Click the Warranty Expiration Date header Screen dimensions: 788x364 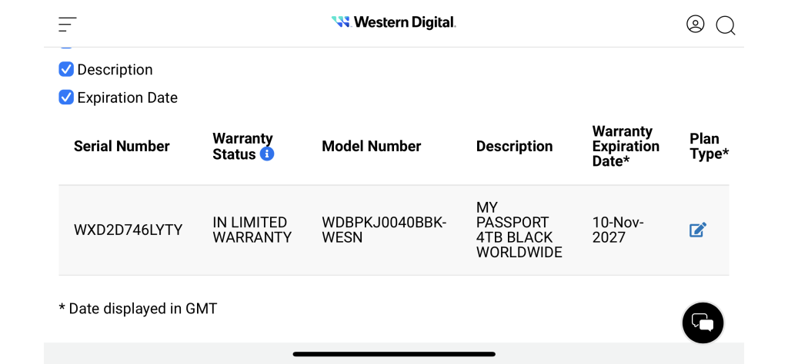pyautogui.click(x=626, y=147)
